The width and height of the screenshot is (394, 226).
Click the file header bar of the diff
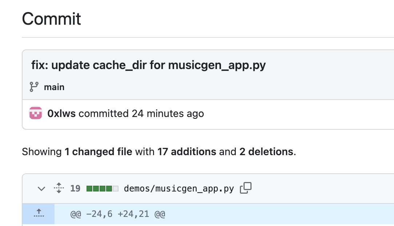pyautogui.click(x=309, y=188)
